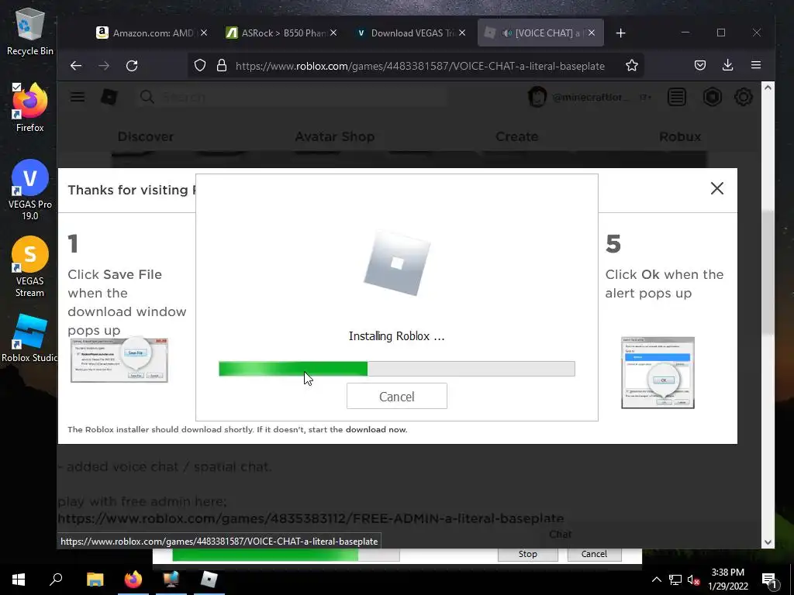The image size is (794, 595).
Task: Click the Click Ok alert instruction thumbnail
Action: click(x=658, y=373)
